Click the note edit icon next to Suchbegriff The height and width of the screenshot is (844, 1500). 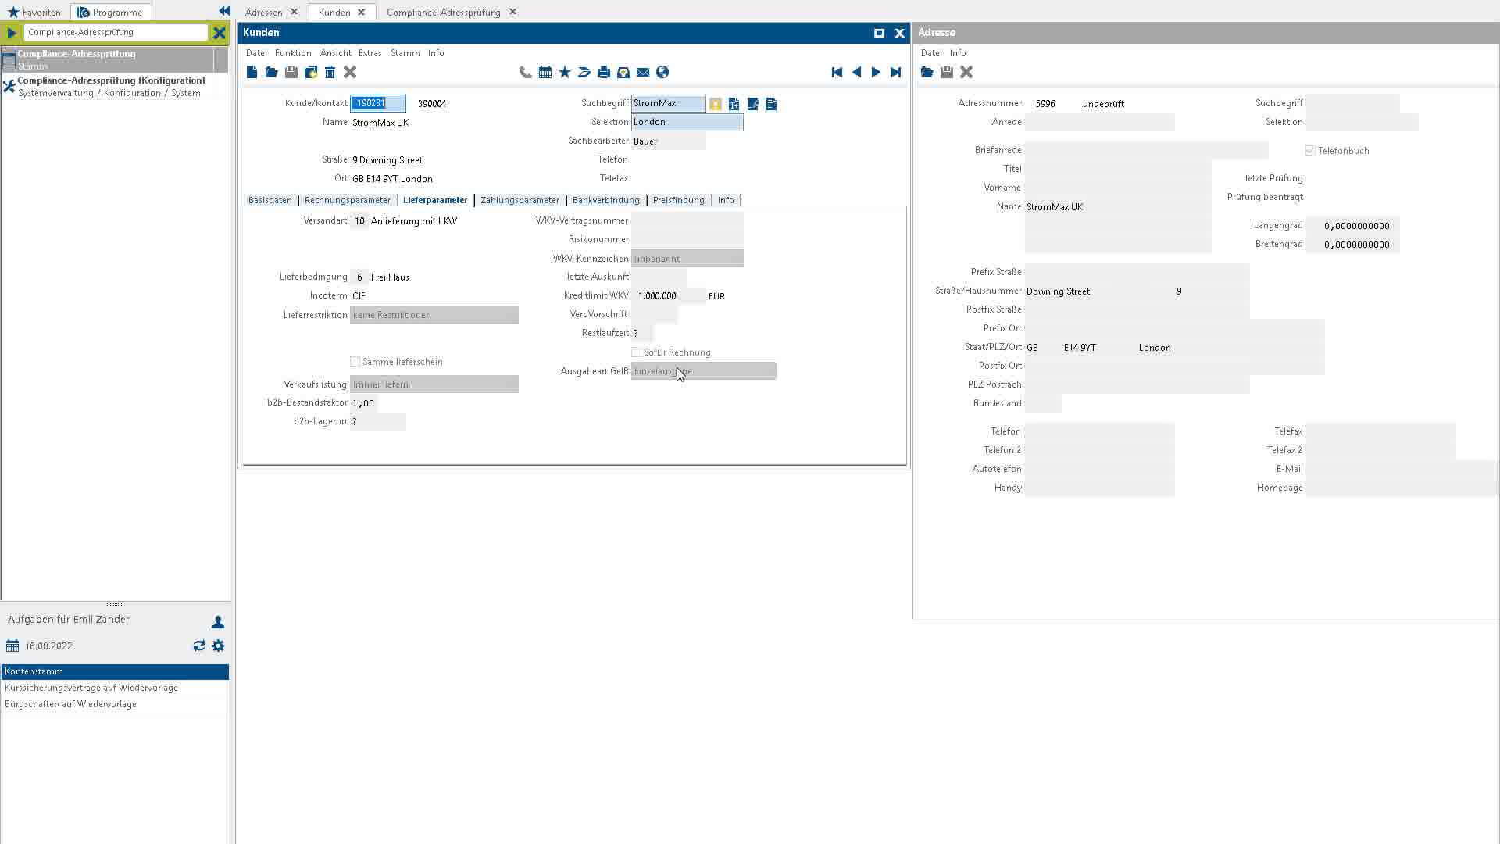753,104
